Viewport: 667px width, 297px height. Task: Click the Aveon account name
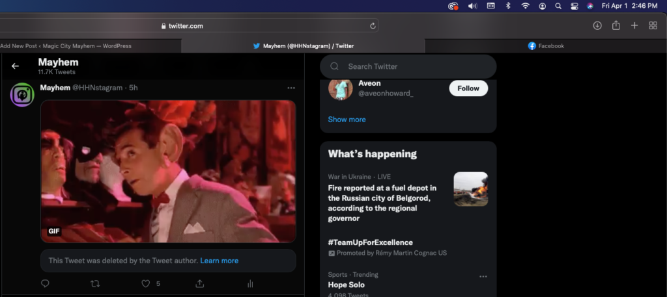pos(369,83)
